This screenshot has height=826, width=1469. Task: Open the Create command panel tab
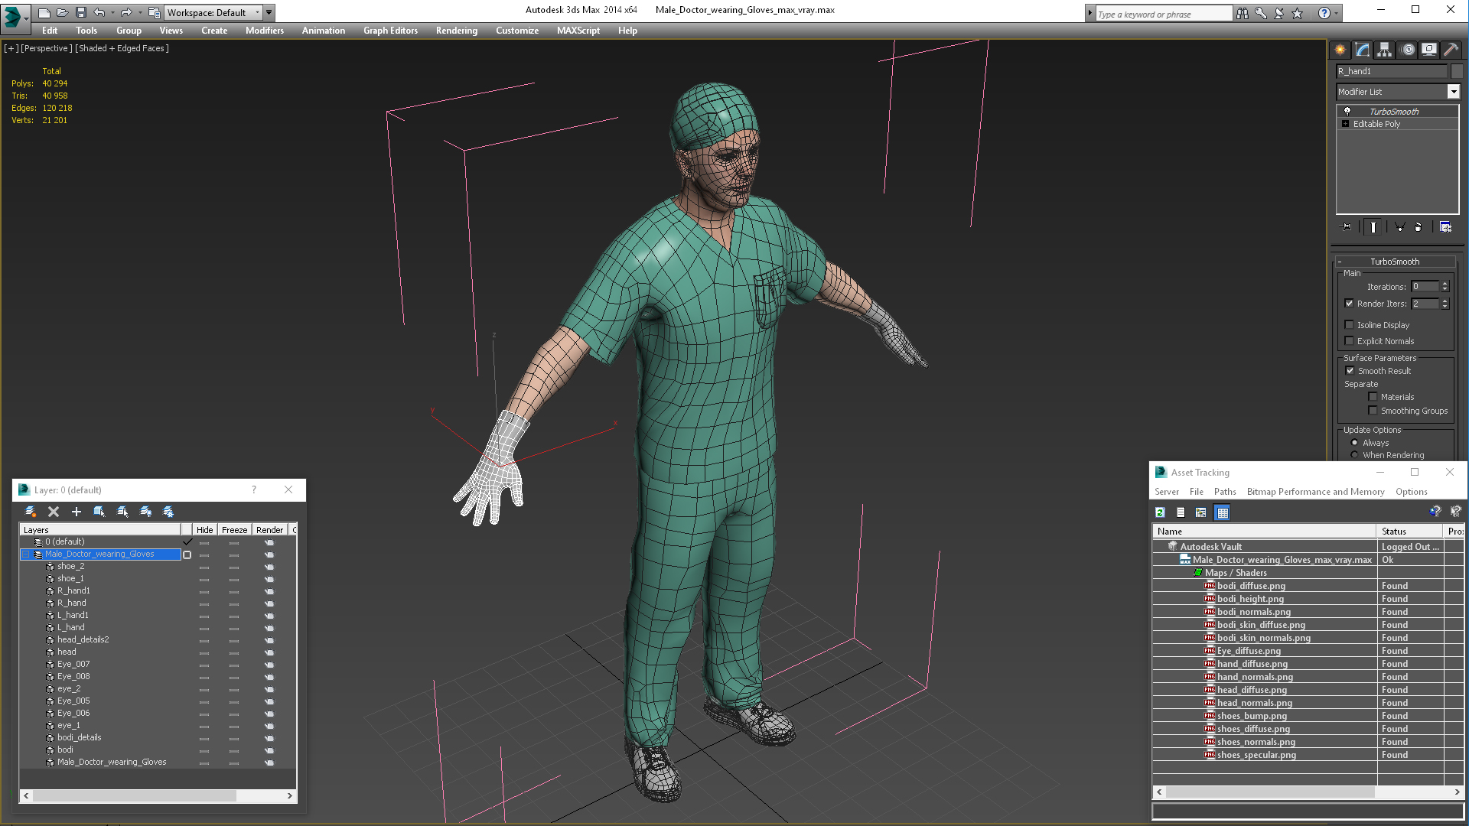[1340, 50]
